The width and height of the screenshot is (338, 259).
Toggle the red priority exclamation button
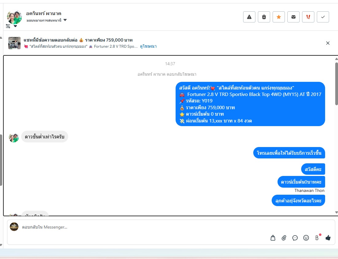308,17
